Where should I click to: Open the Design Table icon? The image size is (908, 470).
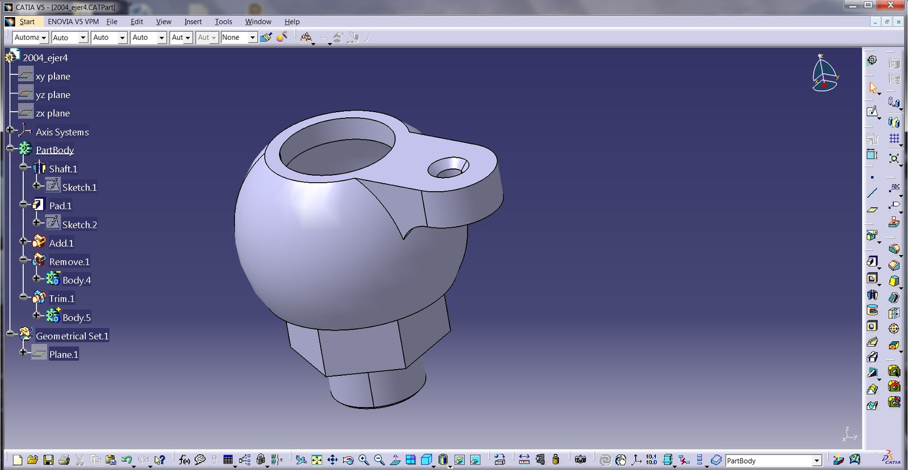228,460
